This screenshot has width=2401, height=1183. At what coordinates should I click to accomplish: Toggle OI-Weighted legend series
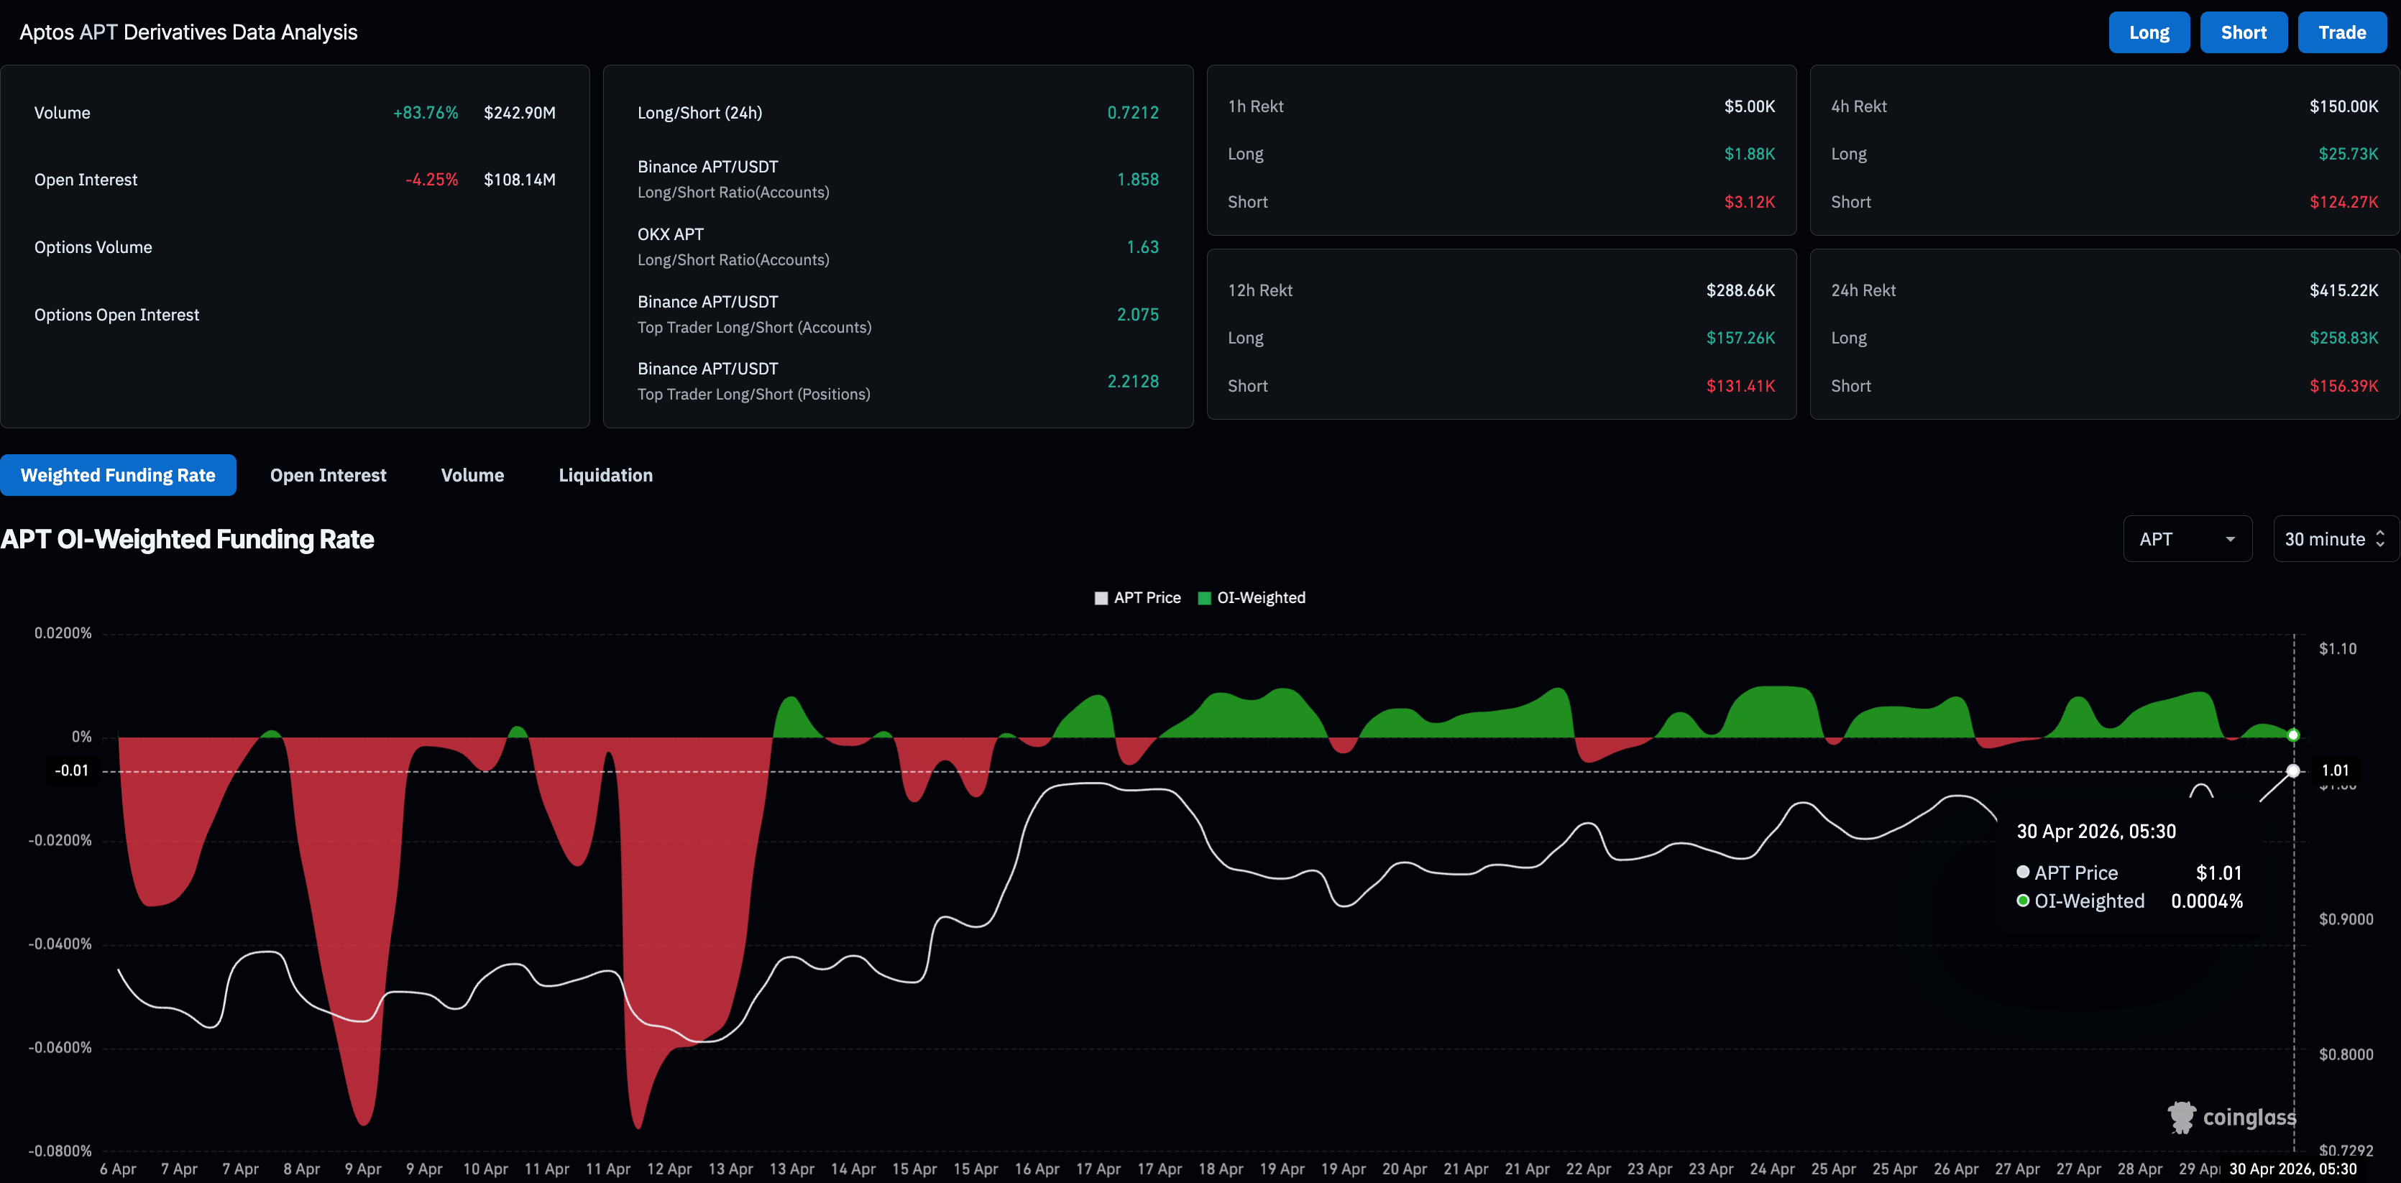click(1260, 597)
